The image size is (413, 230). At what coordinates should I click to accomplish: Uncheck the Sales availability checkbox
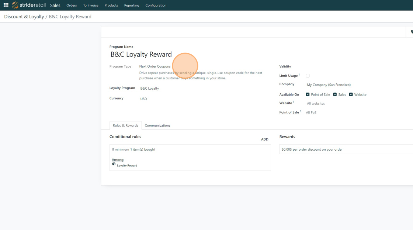pos(335,94)
